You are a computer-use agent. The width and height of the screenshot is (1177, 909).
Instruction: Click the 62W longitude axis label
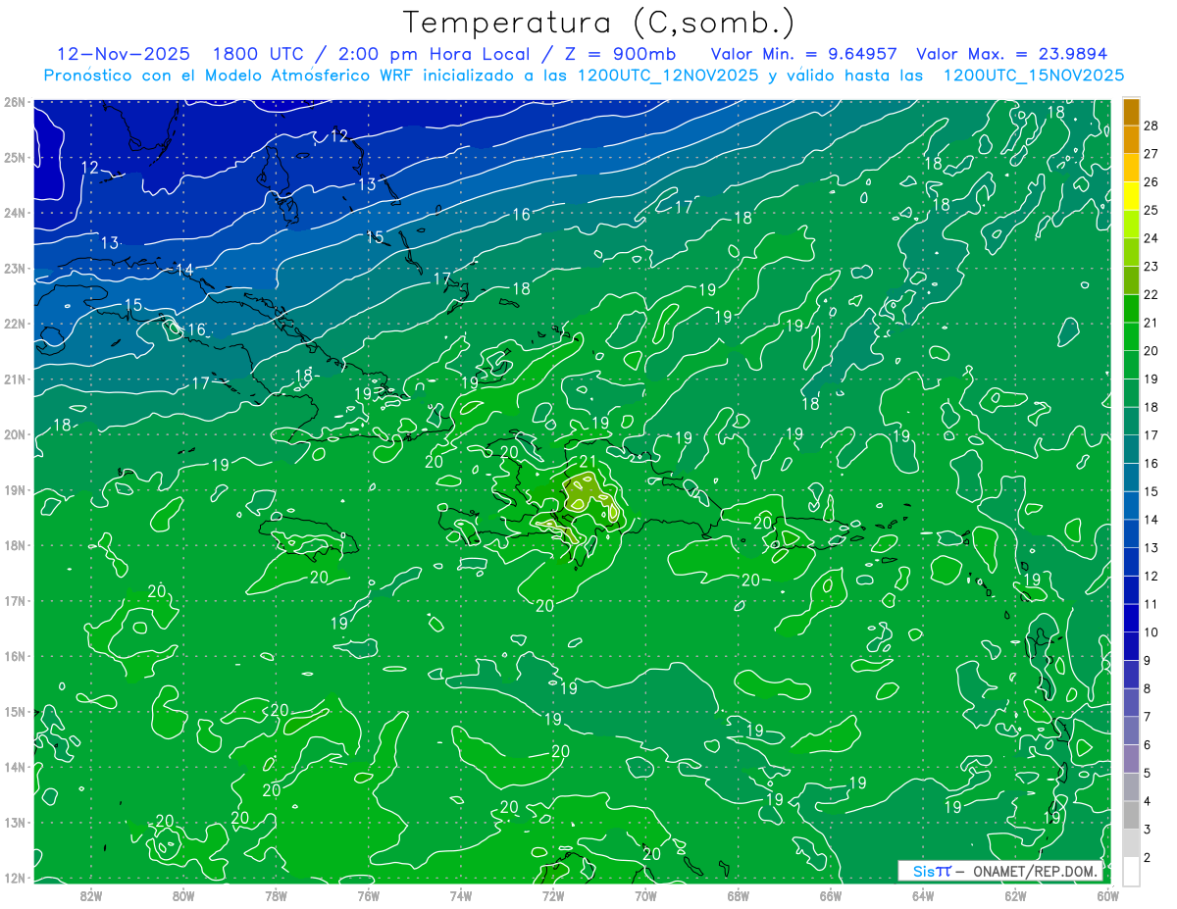(x=1015, y=895)
